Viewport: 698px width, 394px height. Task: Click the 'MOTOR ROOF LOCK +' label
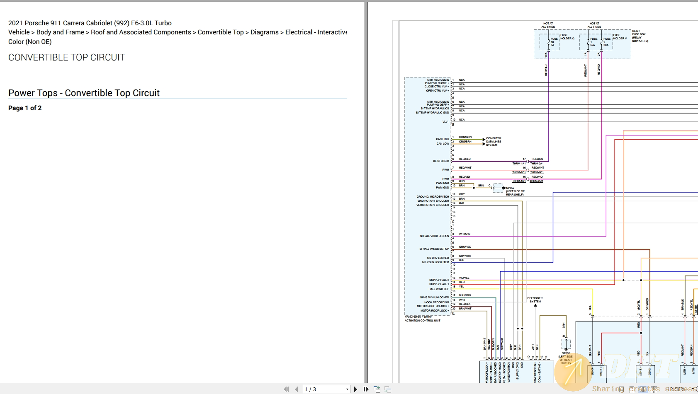pyautogui.click(x=435, y=311)
